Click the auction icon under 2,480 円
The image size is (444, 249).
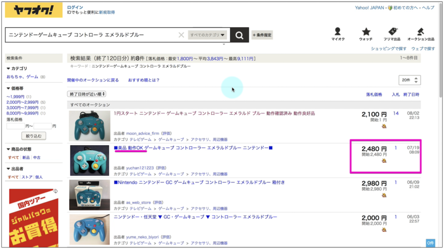coord(384,161)
